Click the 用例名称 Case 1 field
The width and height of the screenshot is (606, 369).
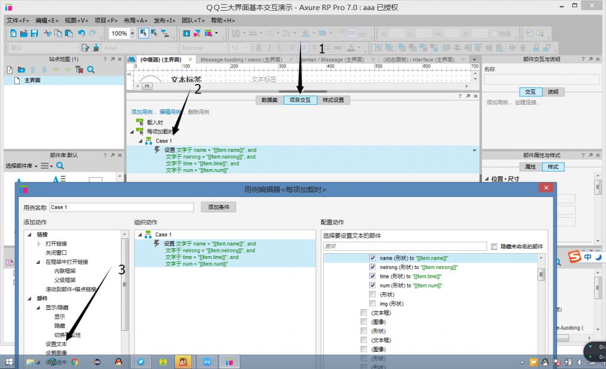tap(121, 208)
